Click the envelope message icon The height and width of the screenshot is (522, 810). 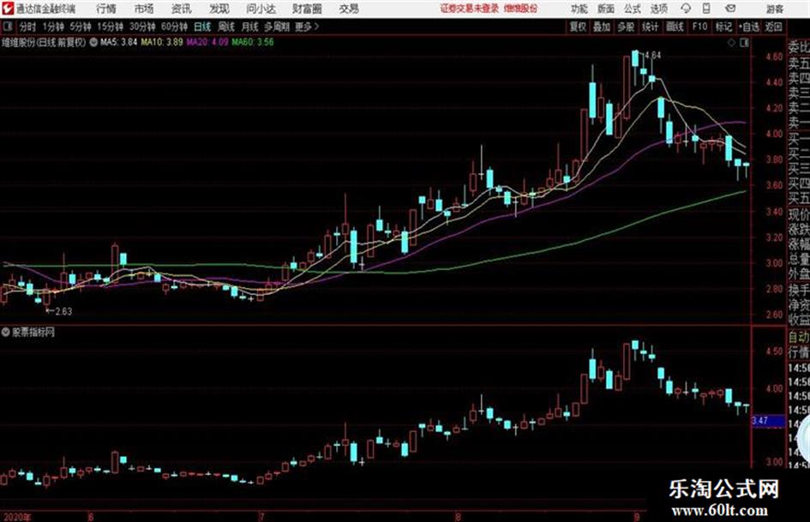click(730, 9)
